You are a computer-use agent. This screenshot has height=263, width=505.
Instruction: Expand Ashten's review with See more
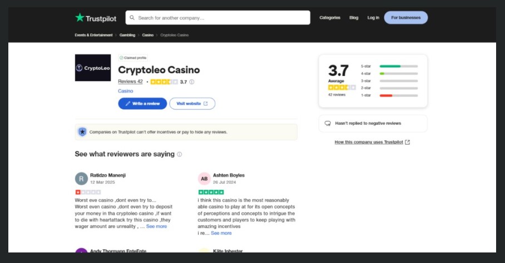tap(221, 233)
